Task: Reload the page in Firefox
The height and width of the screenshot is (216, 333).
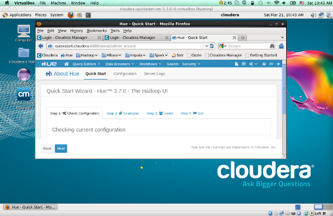Action: click(x=212, y=46)
